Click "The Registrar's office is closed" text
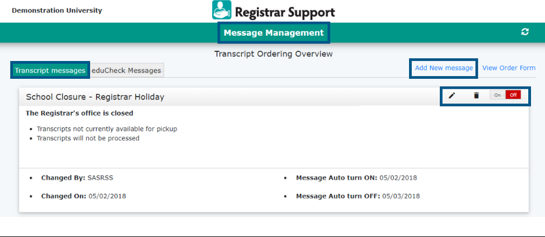The height and width of the screenshot is (237, 545). click(79, 113)
